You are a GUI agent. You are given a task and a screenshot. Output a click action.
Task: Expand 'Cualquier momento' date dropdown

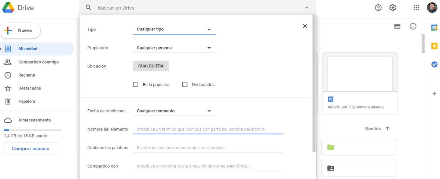click(x=174, y=111)
